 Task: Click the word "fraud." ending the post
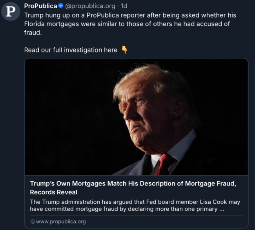(33, 32)
